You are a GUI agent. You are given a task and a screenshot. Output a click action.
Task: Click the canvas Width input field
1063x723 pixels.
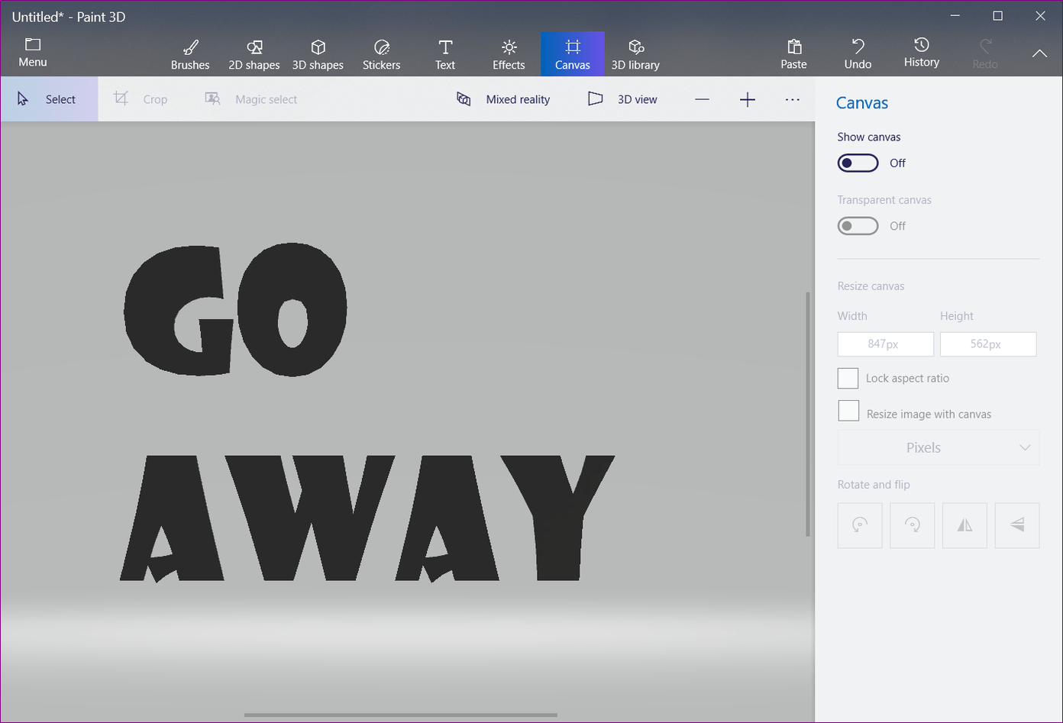click(885, 344)
